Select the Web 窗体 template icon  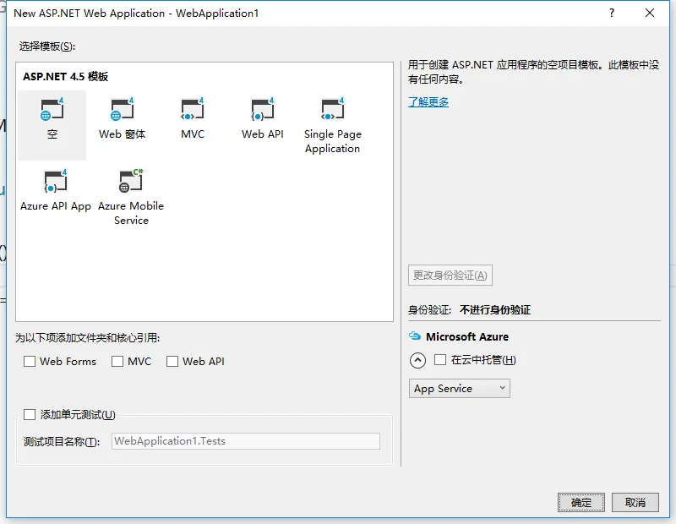pos(123,110)
